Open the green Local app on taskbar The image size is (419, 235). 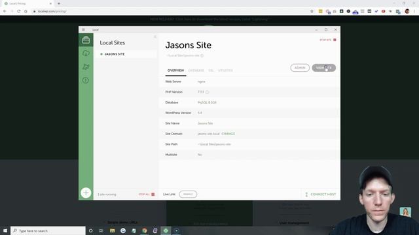pyautogui.click(x=166, y=230)
